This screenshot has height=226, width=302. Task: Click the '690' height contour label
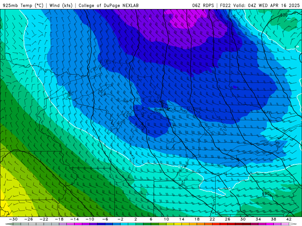coord(266,194)
